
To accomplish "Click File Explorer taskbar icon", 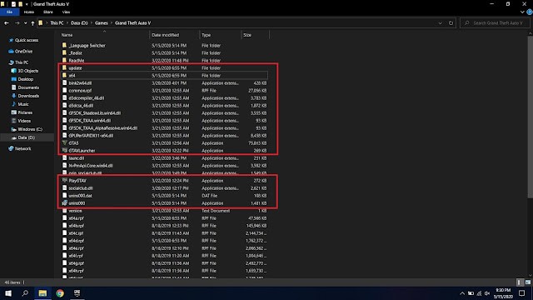I will [x=42, y=293].
